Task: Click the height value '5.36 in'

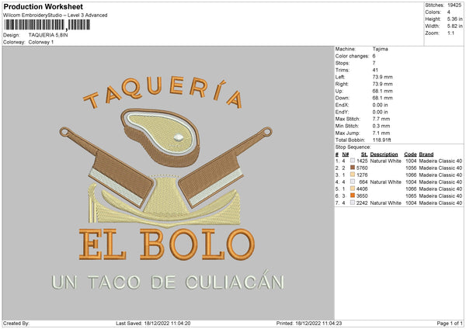Action: [454, 19]
